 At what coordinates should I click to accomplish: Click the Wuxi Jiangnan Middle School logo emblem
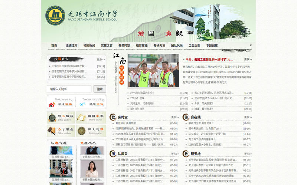55,15
